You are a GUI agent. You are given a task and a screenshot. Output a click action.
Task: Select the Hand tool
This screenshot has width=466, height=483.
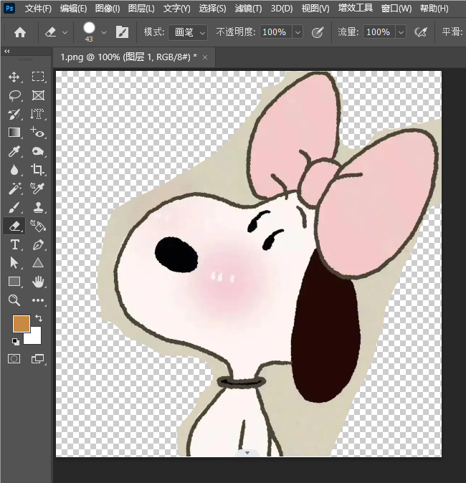coord(38,282)
